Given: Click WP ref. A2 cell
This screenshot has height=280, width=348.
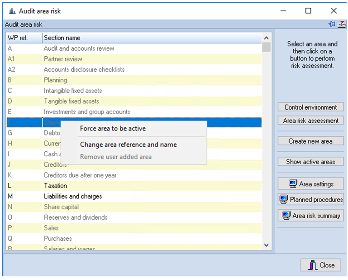Looking at the screenshot, I should [x=24, y=70].
